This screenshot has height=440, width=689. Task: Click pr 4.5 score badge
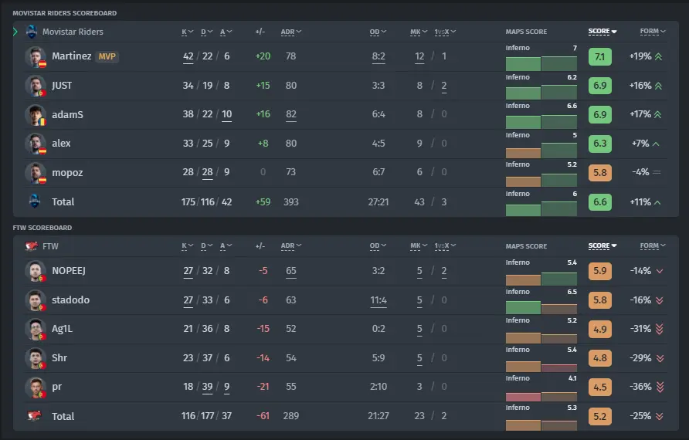point(600,388)
